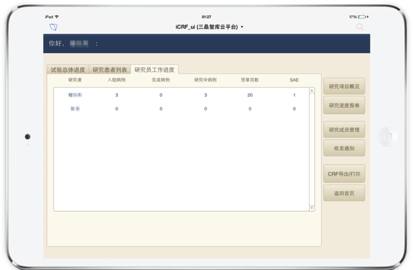The width and height of the screenshot is (413, 270).
Task: Click CRF导出/打印 button
Action: [344, 174]
